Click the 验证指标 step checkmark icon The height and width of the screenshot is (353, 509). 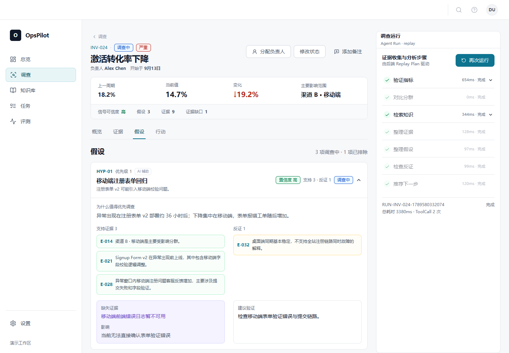tap(387, 80)
